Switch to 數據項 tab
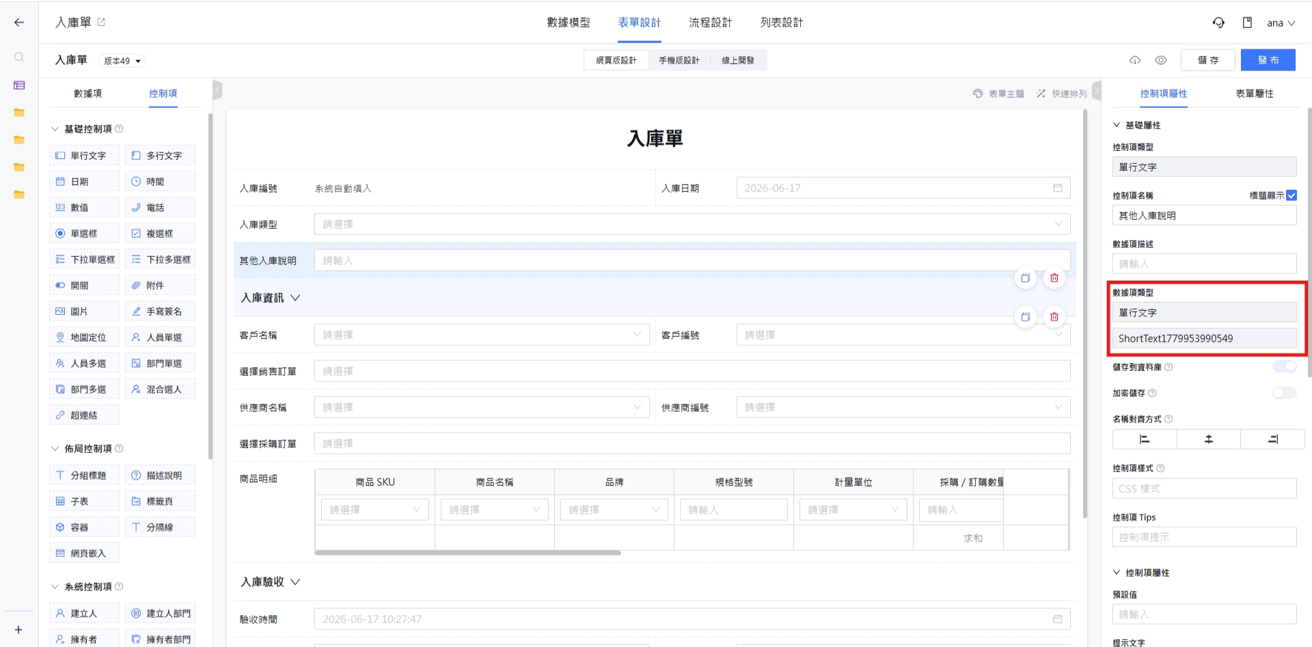The height and width of the screenshot is (647, 1312). pyautogui.click(x=87, y=94)
